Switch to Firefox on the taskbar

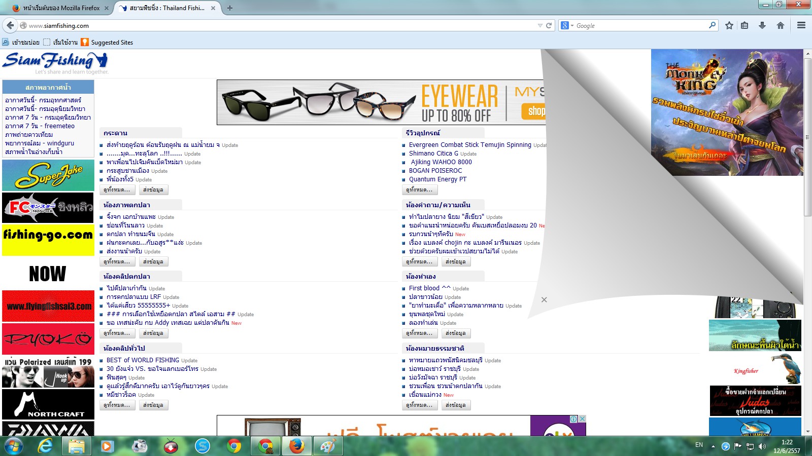[x=297, y=446]
